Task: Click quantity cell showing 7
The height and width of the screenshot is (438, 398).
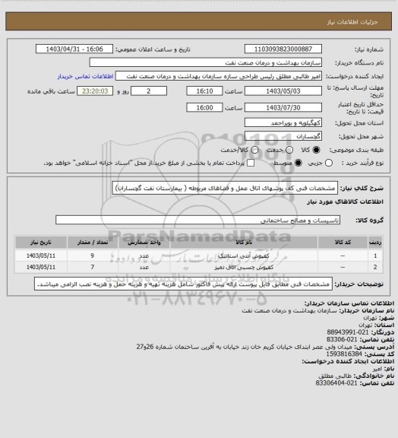Action: click(93, 267)
